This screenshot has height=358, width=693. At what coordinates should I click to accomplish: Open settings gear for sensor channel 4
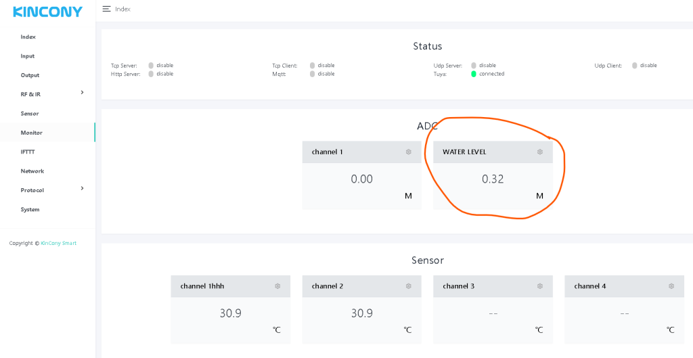671,286
